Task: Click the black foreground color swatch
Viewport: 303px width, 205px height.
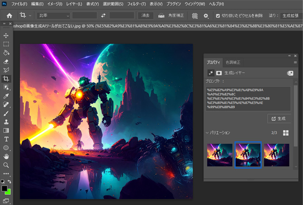Action: point(4,188)
